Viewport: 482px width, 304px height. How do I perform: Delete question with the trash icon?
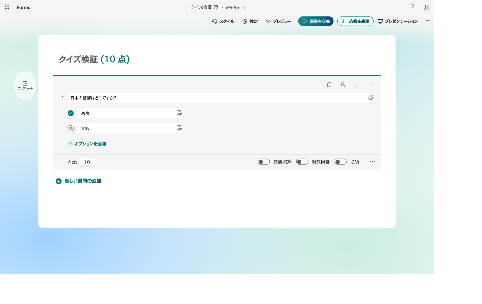(x=343, y=85)
